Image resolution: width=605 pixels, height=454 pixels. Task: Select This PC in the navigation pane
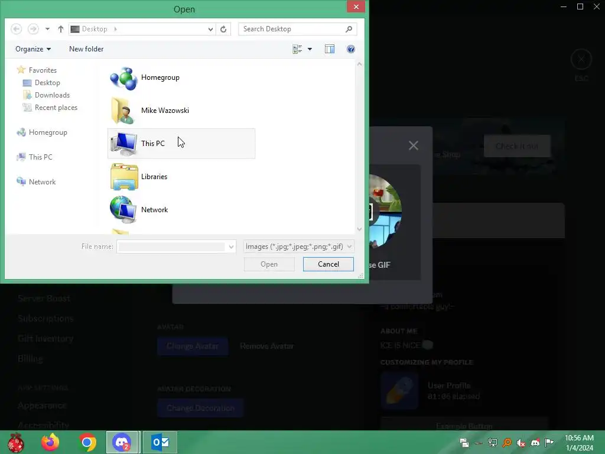point(34,157)
